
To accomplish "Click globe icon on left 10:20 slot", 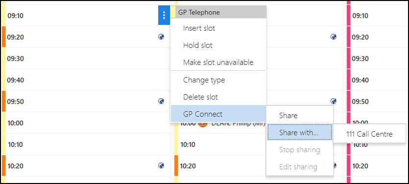I will (161, 165).
